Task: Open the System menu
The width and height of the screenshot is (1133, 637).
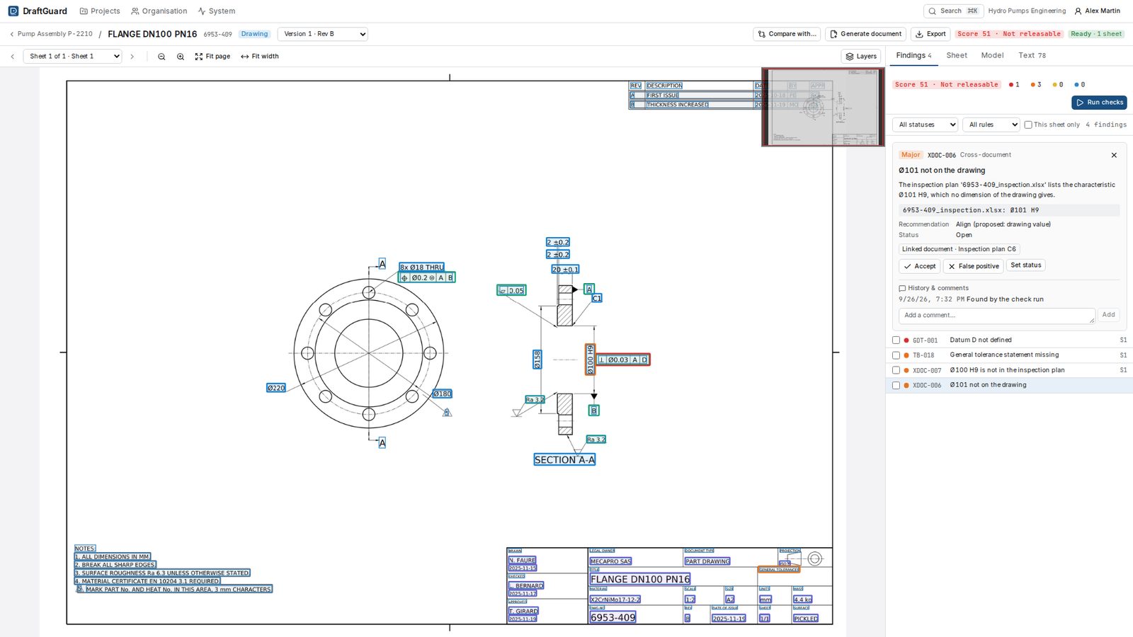Action: [217, 11]
